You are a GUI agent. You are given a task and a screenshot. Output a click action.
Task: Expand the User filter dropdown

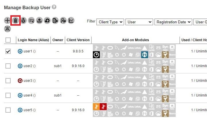139,22
